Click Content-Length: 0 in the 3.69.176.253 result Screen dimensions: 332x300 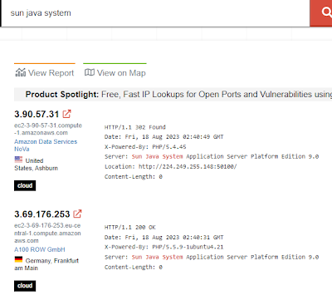tap(134, 267)
